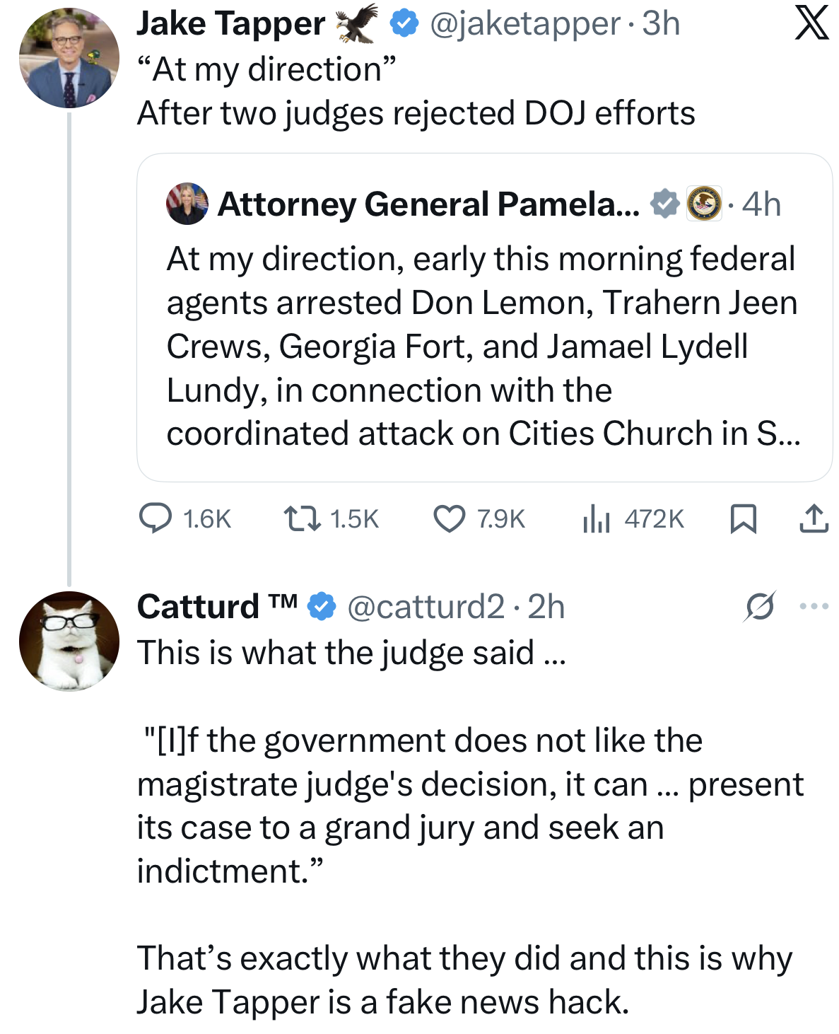Viewport: 839px width, 1034px height.
Task: Open the X logo
Action: point(811,23)
